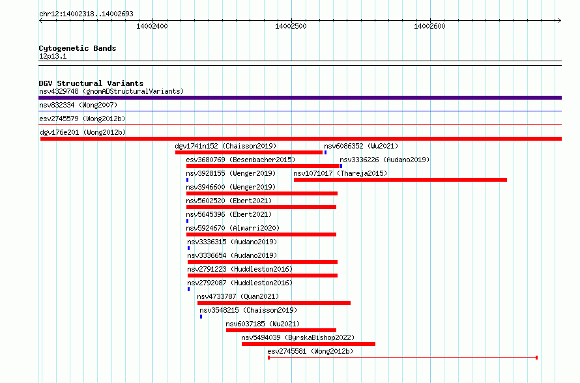Click the ruler's left arrow end

(40, 20)
